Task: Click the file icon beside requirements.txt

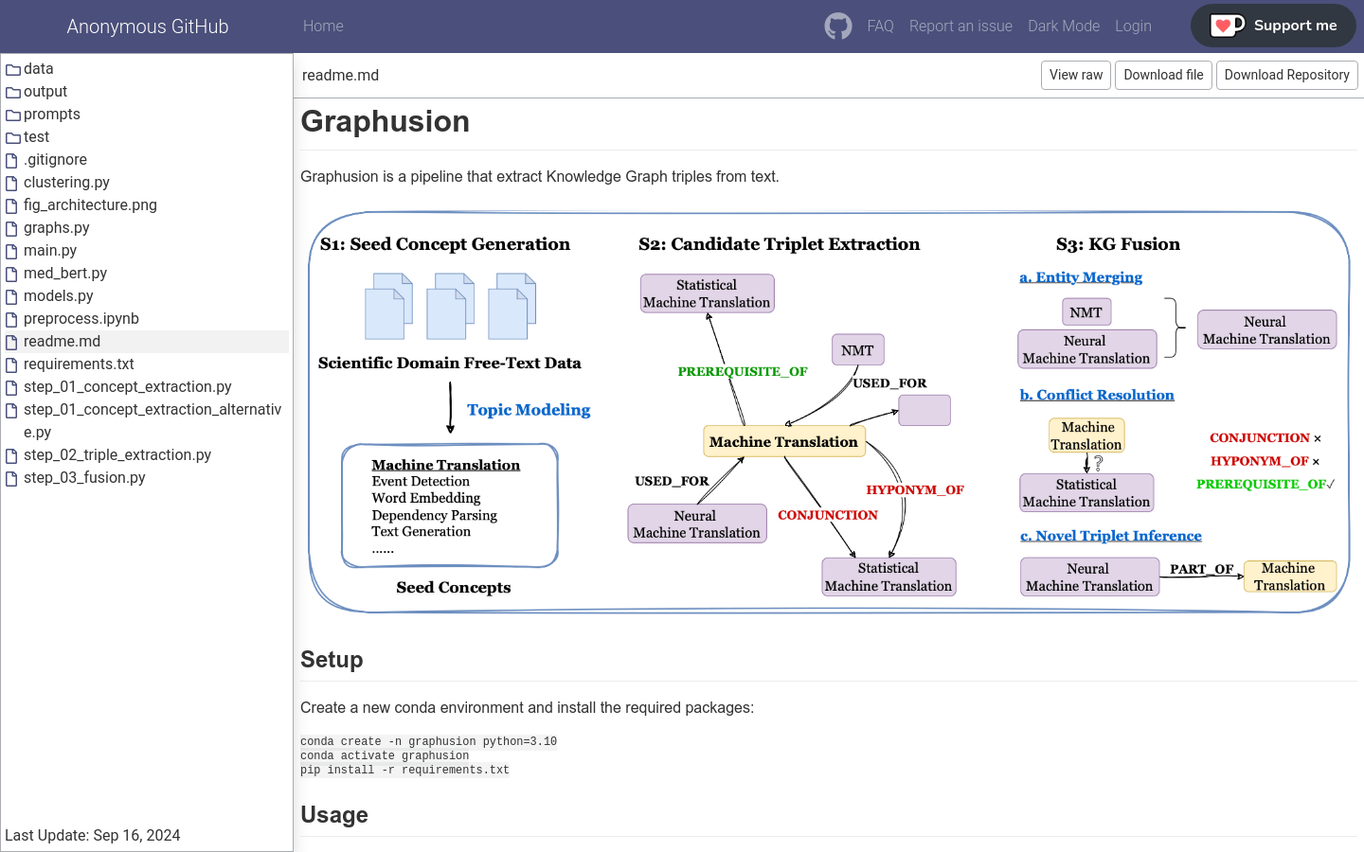Action: tap(12, 364)
